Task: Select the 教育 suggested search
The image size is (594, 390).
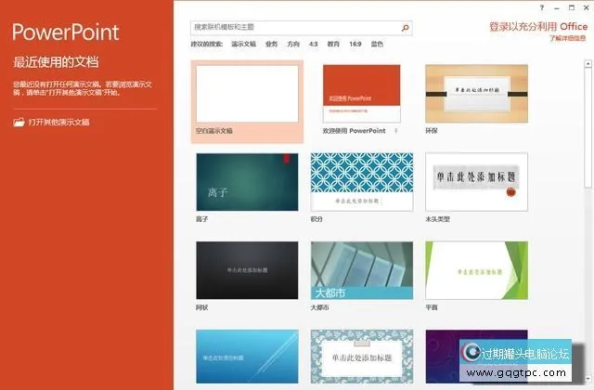Action: 333,44
